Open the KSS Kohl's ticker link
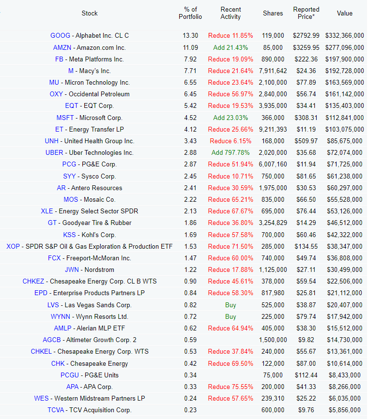The height and width of the screenshot is (419, 368). tap(69, 235)
